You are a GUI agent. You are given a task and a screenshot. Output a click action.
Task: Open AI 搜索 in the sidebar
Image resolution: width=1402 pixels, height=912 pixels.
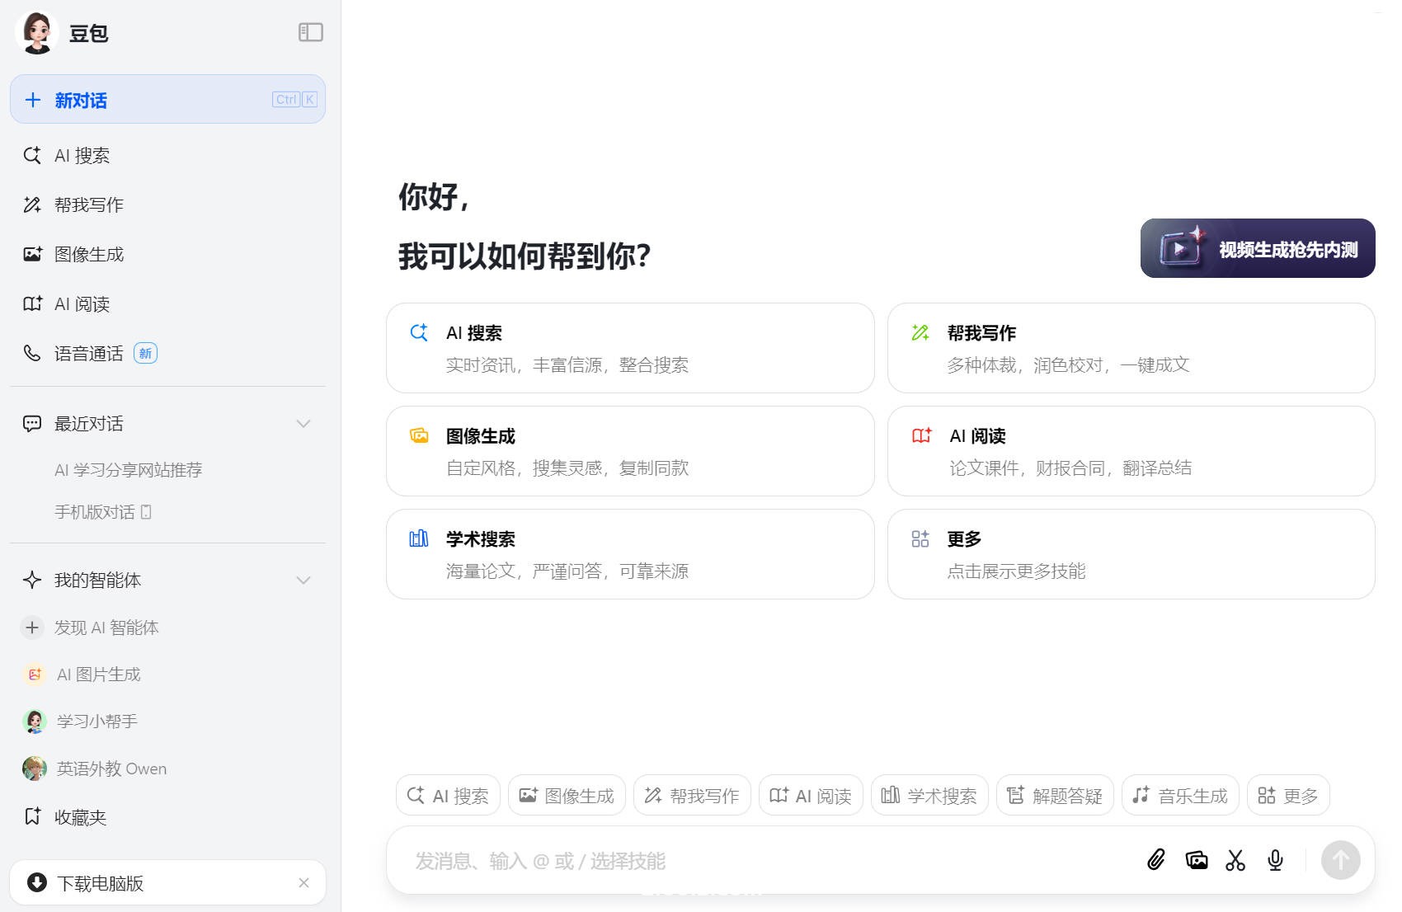(167, 155)
